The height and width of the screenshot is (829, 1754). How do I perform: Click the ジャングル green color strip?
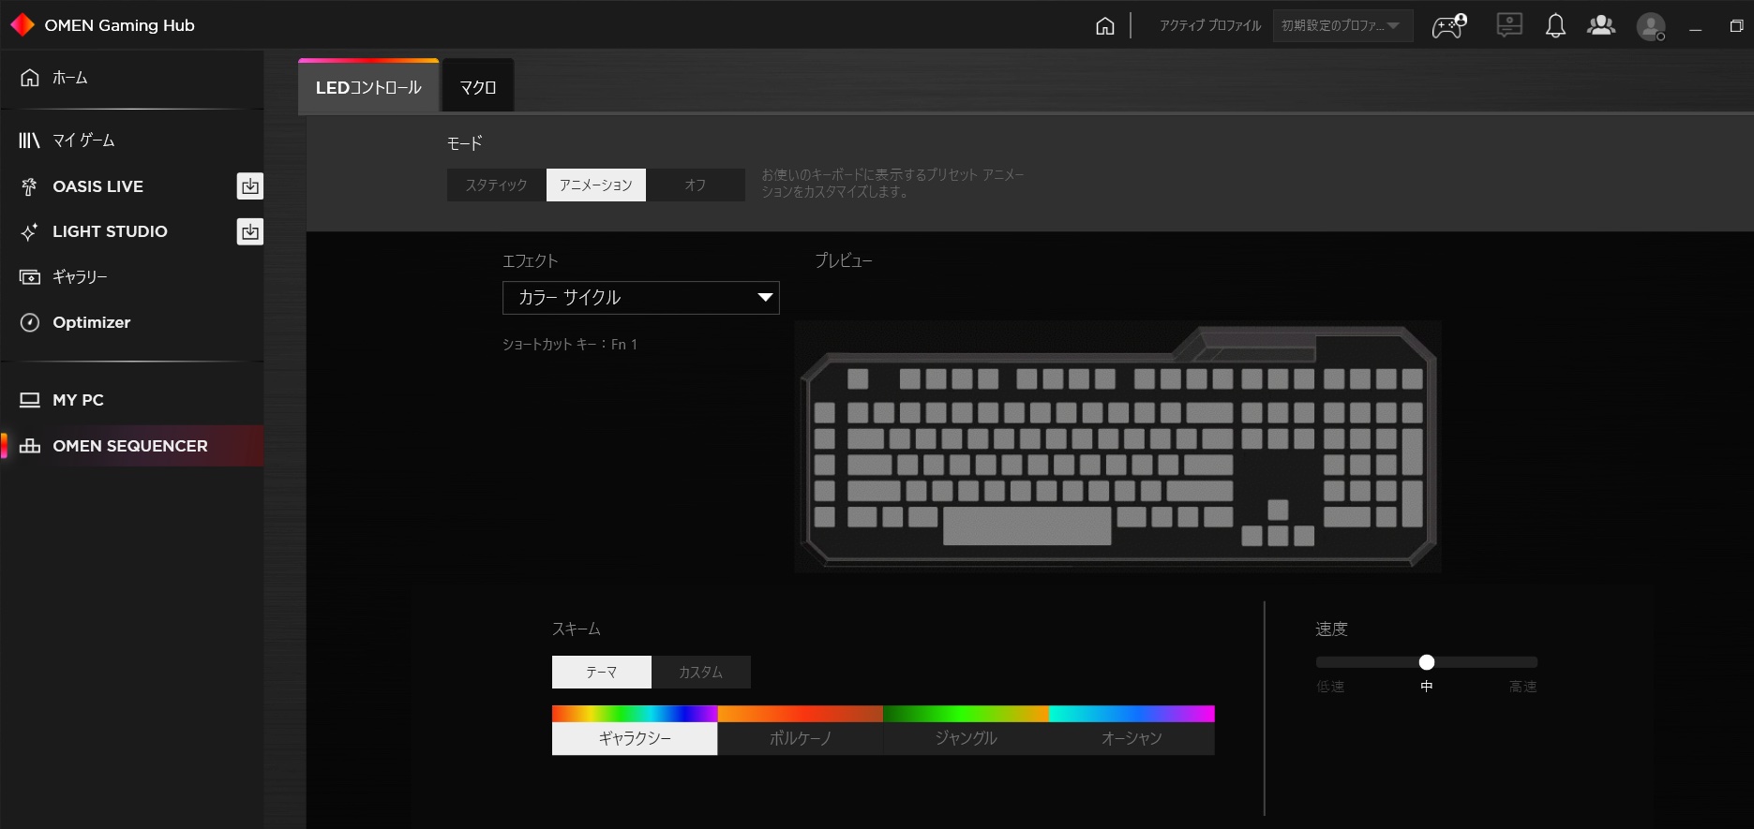(967, 714)
